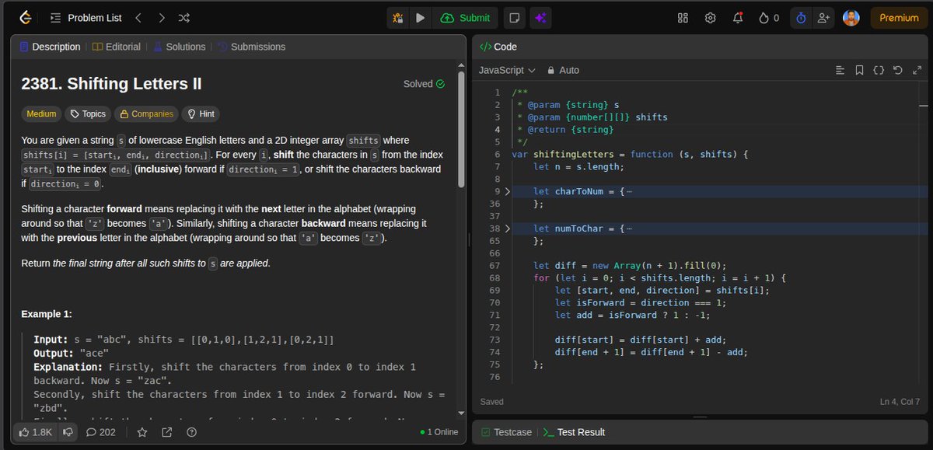Open the JavaScript language dropdown
The height and width of the screenshot is (450, 933).
(506, 70)
